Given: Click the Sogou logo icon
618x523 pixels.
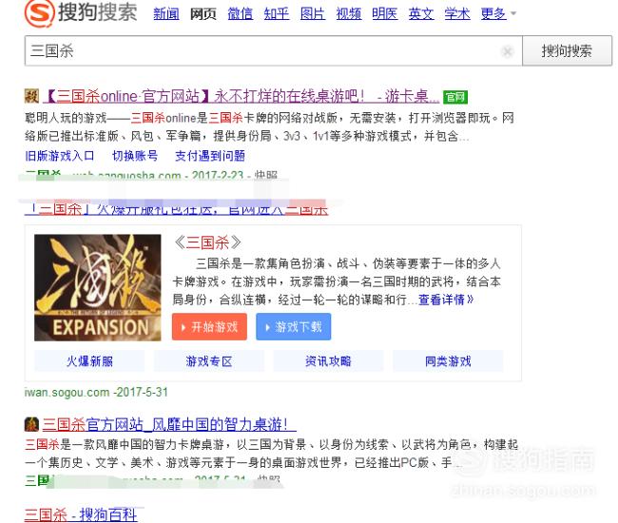Looking at the screenshot, I should (39, 13).
